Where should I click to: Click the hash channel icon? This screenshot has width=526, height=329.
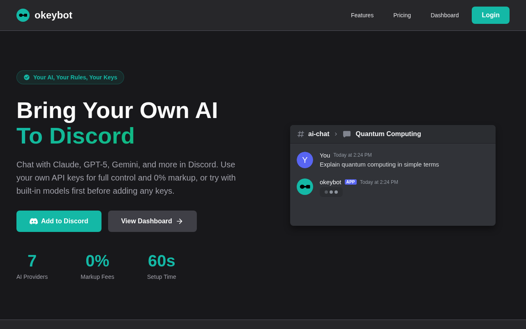[301, 134]
